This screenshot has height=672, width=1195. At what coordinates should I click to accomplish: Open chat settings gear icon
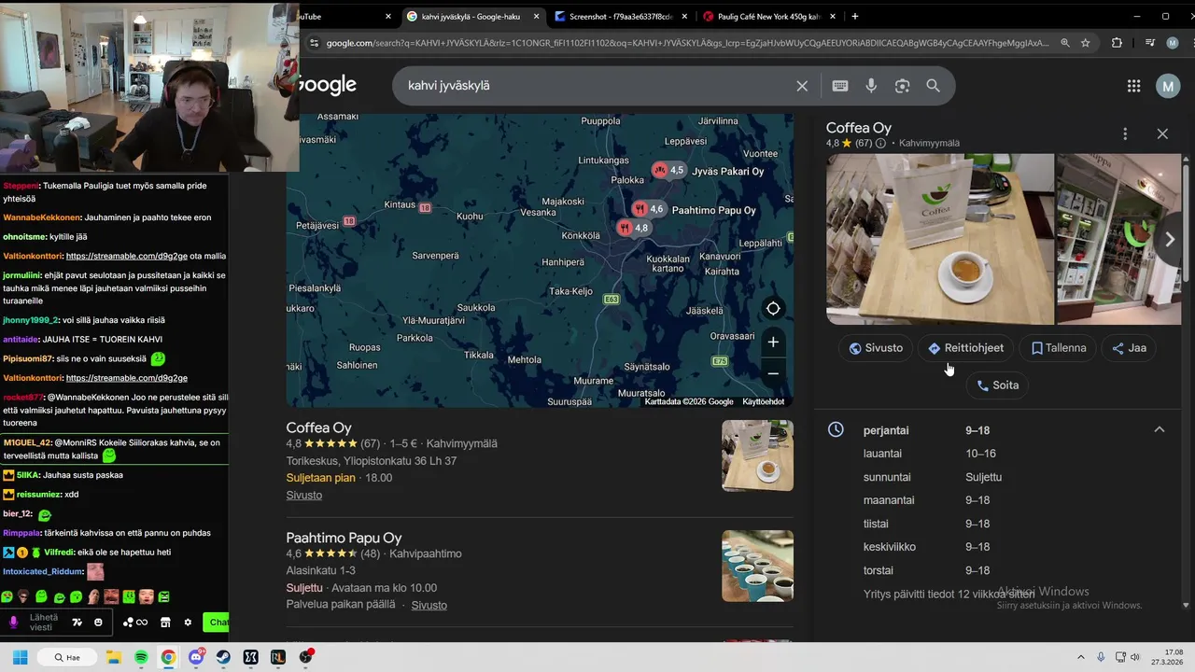pos(188,623)
